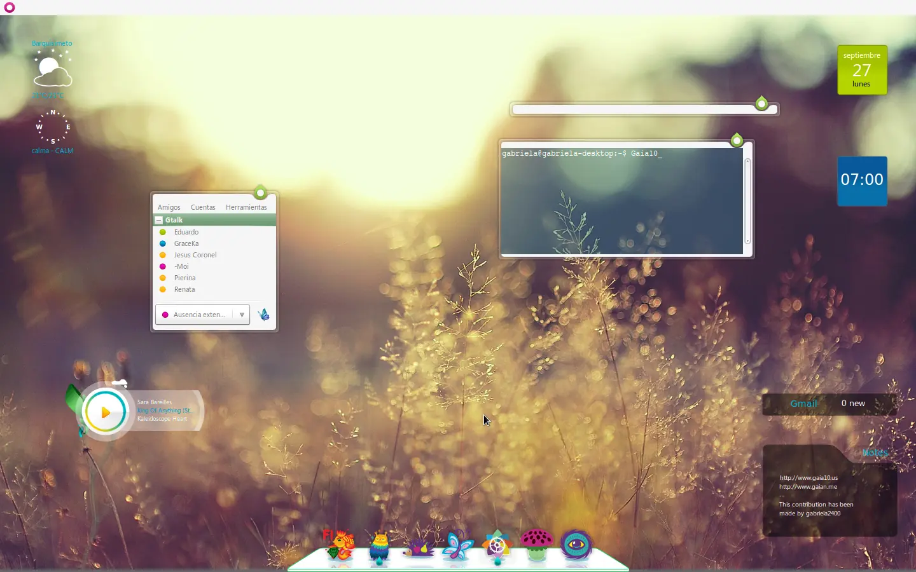Open the Gmail link
This screenshot has height=572, width=916.
[803, 404]
